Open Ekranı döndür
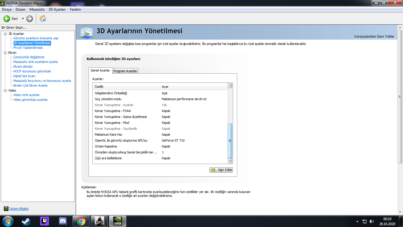Image resolution: width=403 pixels, height=227 pixels. [x=23, y=67]
